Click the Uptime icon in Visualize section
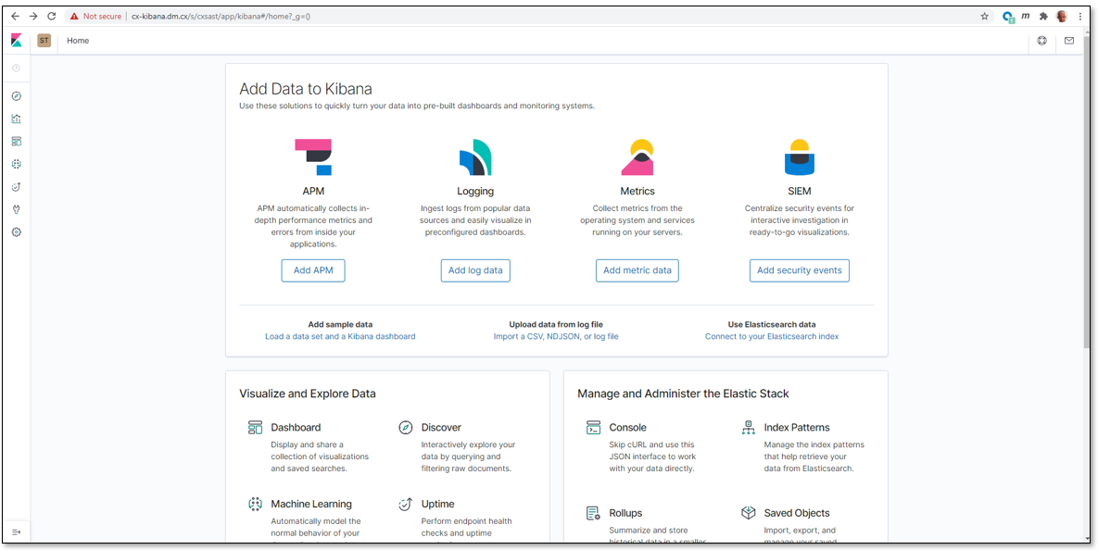Screen dimensions: 1098x550 click(x=406, y=504)
